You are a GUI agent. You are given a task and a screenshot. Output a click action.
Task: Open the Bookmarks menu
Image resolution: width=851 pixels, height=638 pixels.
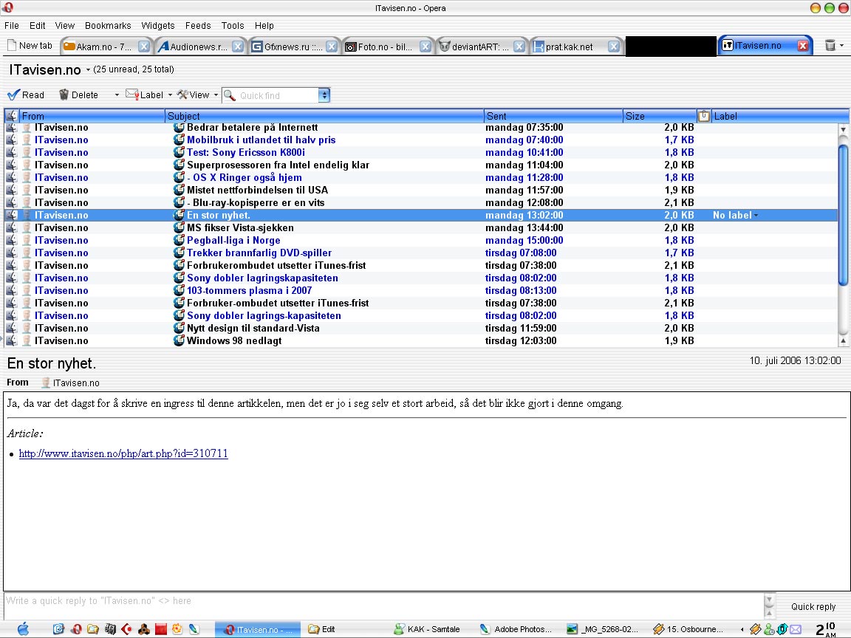coord(107,26)
